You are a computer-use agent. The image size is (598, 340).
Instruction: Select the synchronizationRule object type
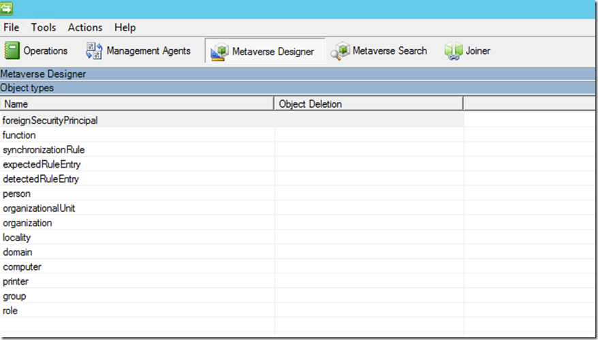[x=44, y=150]
